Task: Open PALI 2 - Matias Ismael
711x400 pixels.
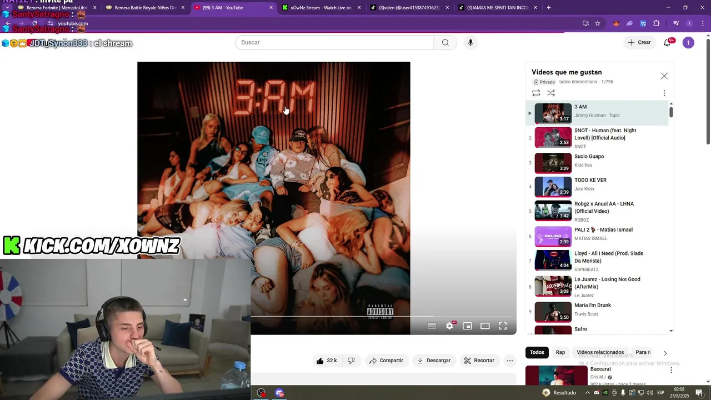Action: point(597,236)
